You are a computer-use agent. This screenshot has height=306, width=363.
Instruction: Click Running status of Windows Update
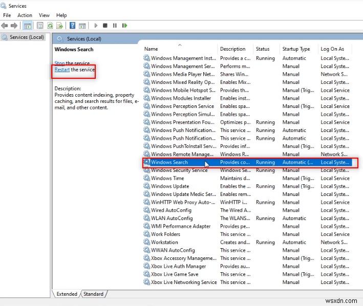[265, 186]
